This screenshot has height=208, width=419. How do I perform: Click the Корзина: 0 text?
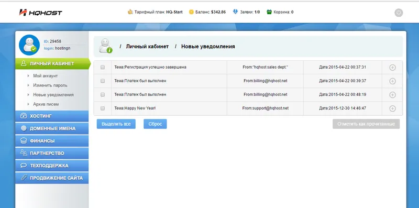(283, 12)
